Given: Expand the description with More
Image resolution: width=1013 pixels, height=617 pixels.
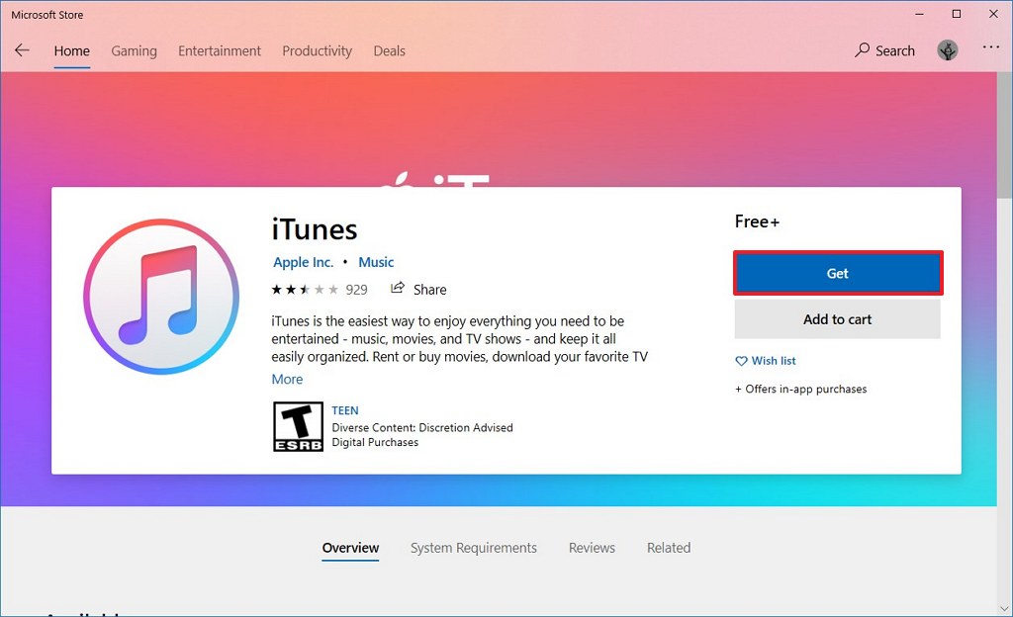Looking at the screenshot, I should click(x=287, y=379).
